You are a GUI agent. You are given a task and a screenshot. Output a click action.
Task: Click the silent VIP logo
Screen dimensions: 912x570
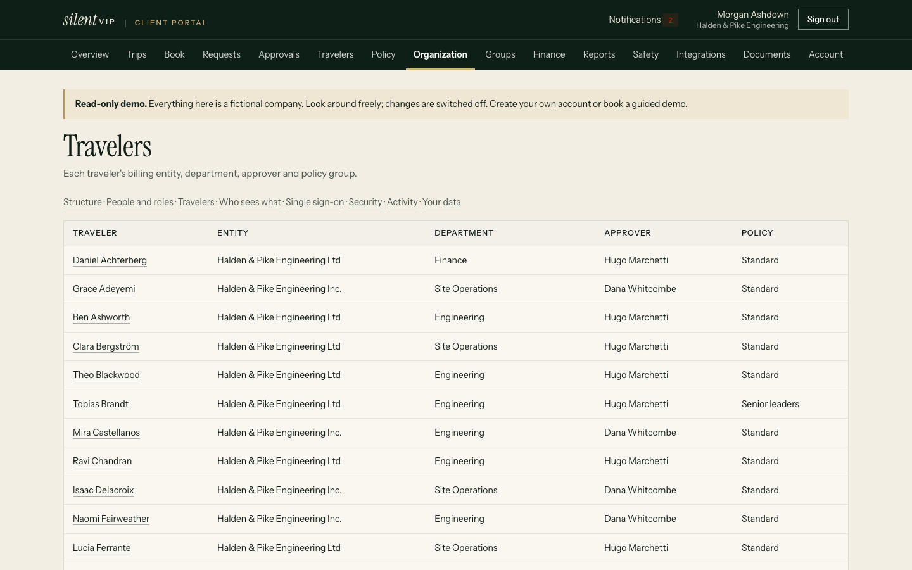click(x=89, y=20)
